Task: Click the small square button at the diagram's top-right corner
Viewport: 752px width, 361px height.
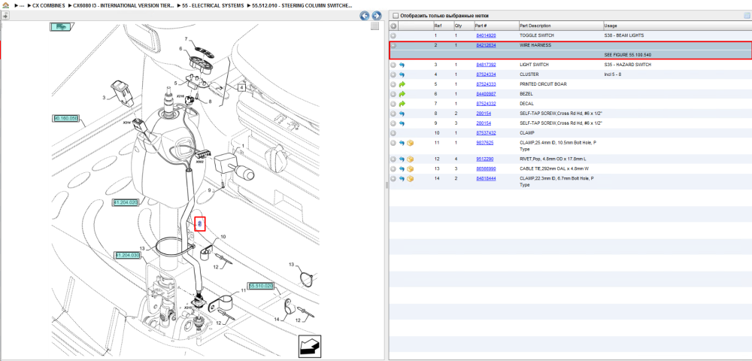Action: (x=375, y=26)
